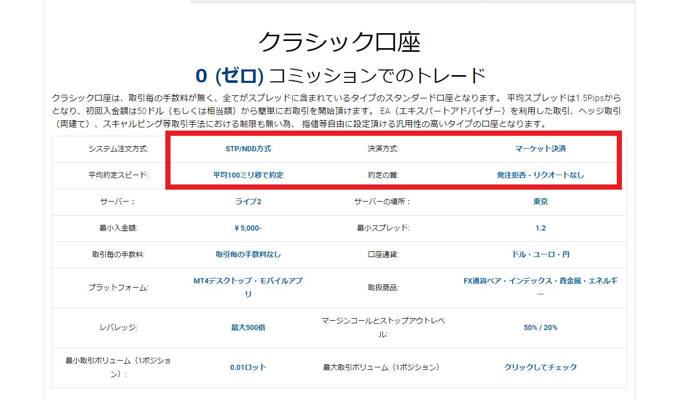
Task: Click the 取引毎の手数料なし value
Action: point(248,254)
